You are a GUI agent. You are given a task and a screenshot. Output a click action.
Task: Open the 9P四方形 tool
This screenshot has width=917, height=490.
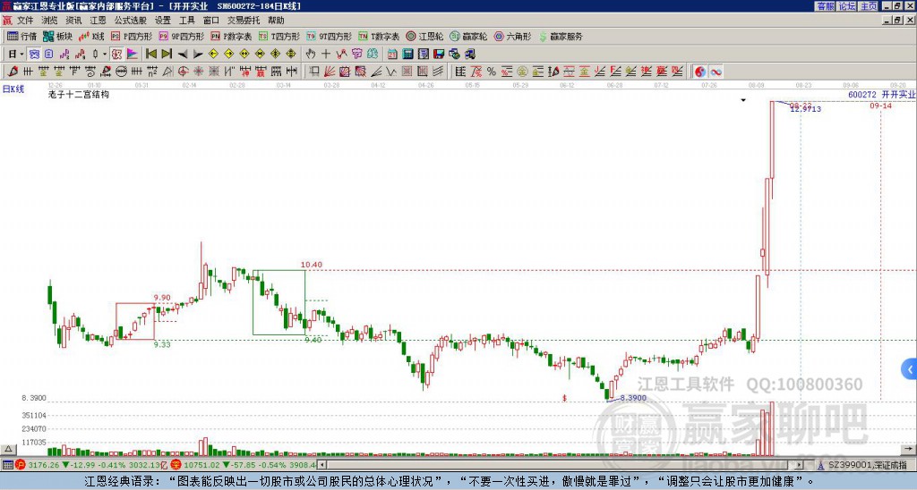coord(181,36)
